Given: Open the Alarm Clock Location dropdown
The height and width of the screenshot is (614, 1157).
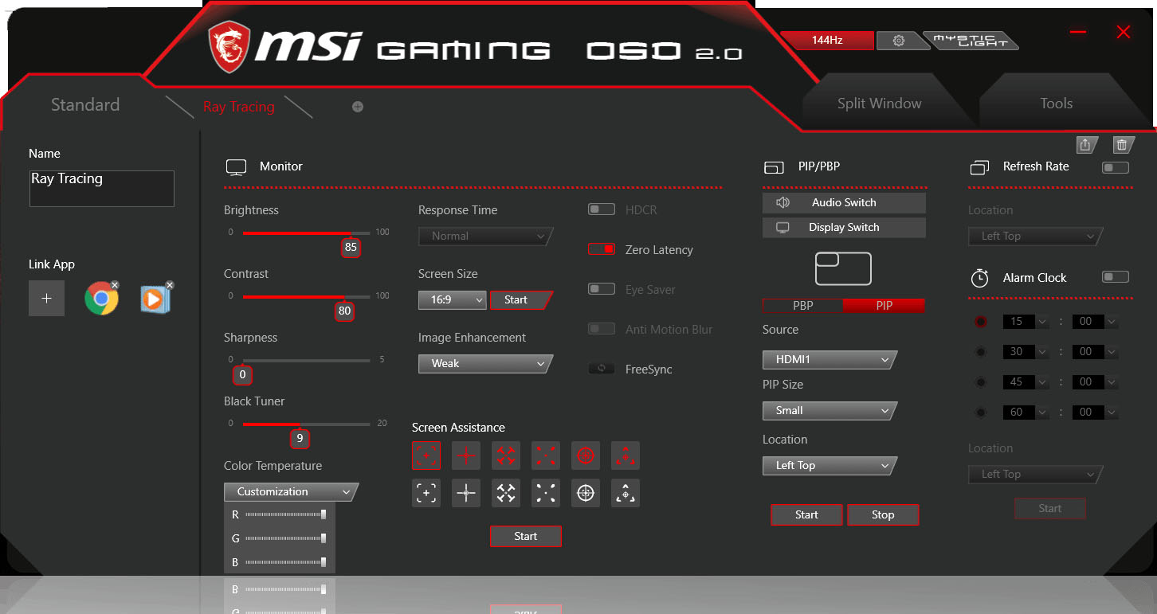Looking at the screenshot, I should coord(1035,474).
